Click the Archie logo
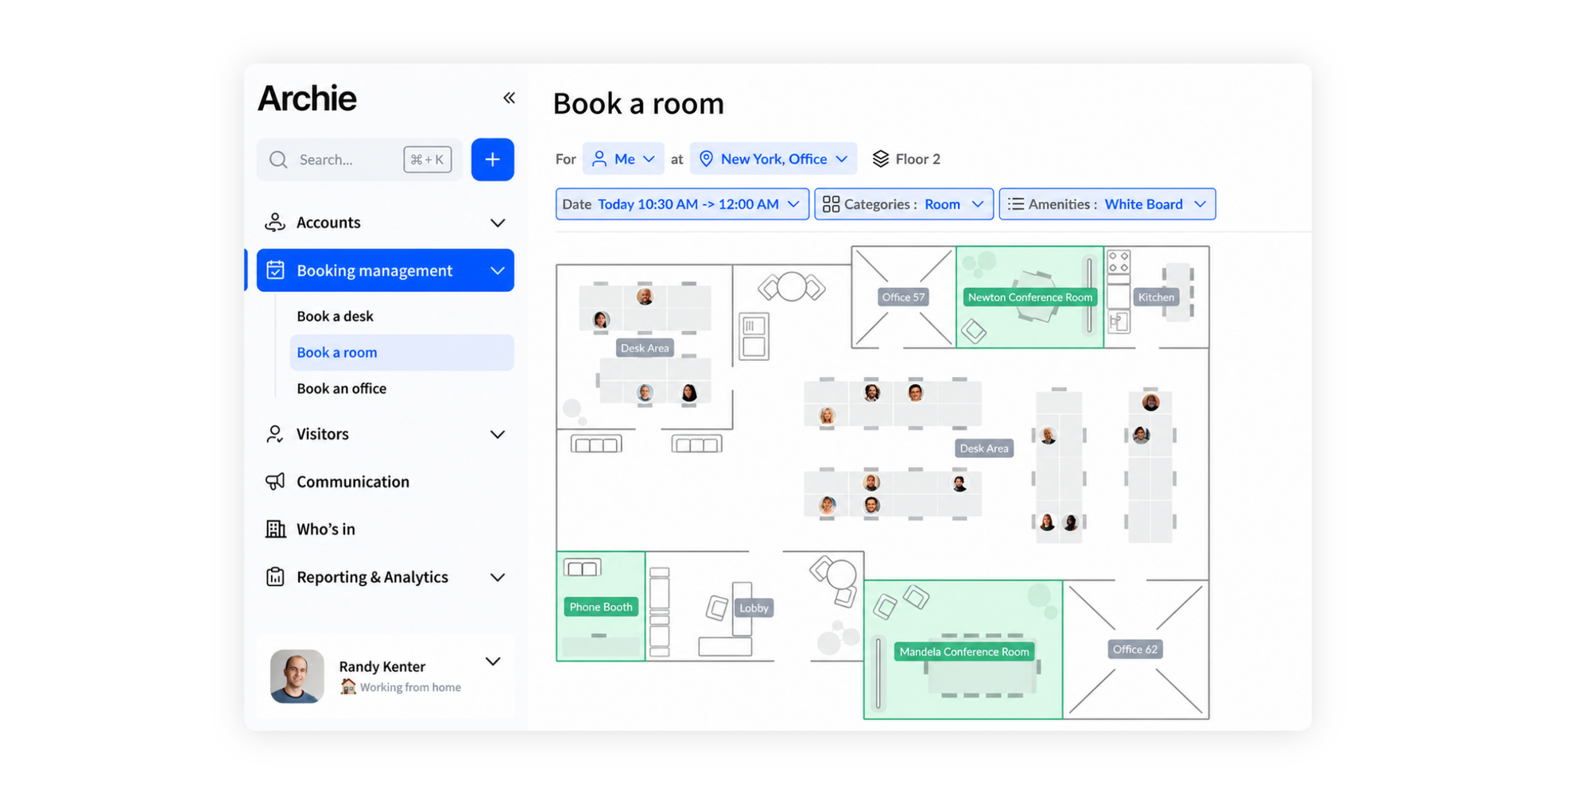 pyautogui.click(x=307, y=99)
